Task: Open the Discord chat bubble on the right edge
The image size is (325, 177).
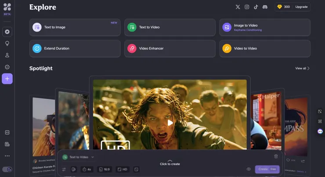Action: click(x=320, y=131)
